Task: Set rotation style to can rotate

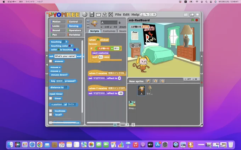Action: [88, 21]
